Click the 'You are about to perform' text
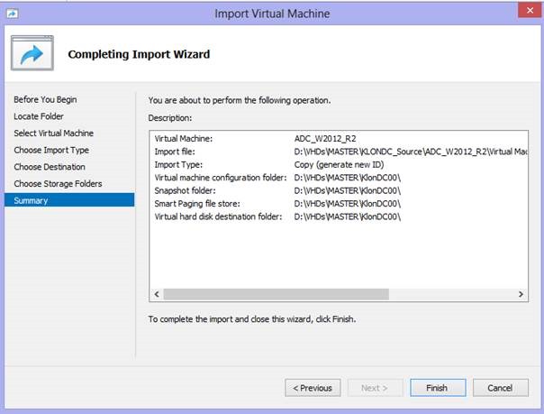Screen dimensions: 544x414 (x=240, y=100)
